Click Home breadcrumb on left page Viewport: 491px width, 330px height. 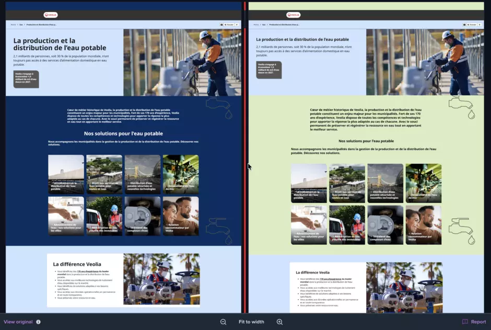tap(13, 25)
